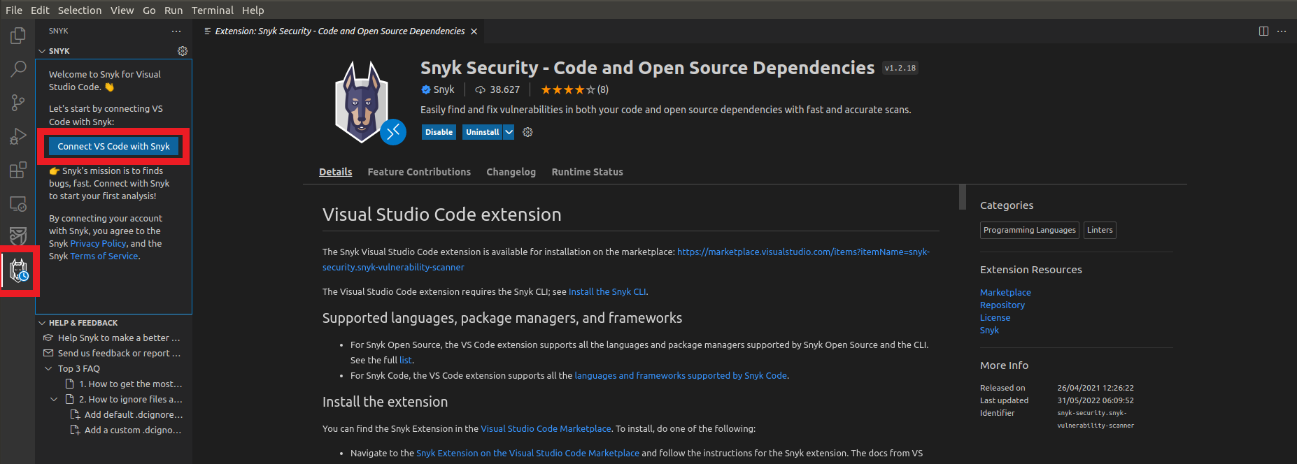
Task: Click Install the Snyk CLI link
Action: point(607,291)
